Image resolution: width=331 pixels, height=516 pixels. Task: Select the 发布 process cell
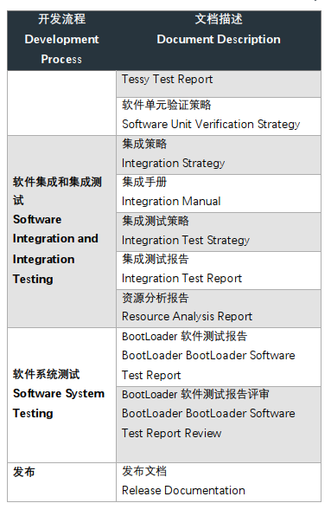(x=61, y=482)
